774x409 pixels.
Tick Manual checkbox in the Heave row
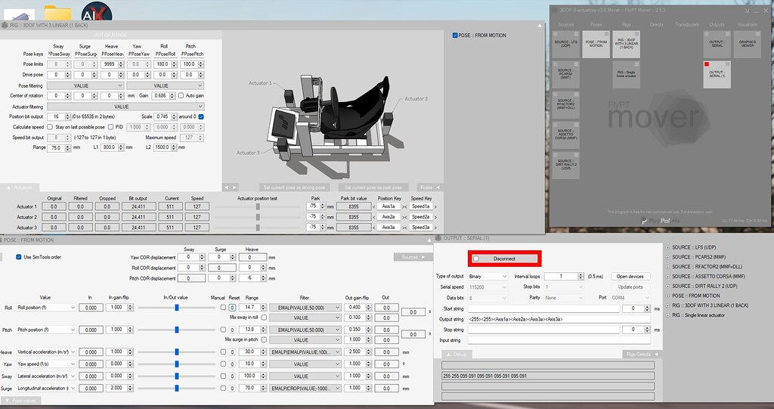[223, 352]
